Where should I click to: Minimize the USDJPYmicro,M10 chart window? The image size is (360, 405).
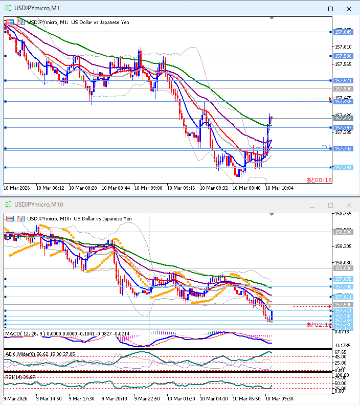click(x=312, y=205)
